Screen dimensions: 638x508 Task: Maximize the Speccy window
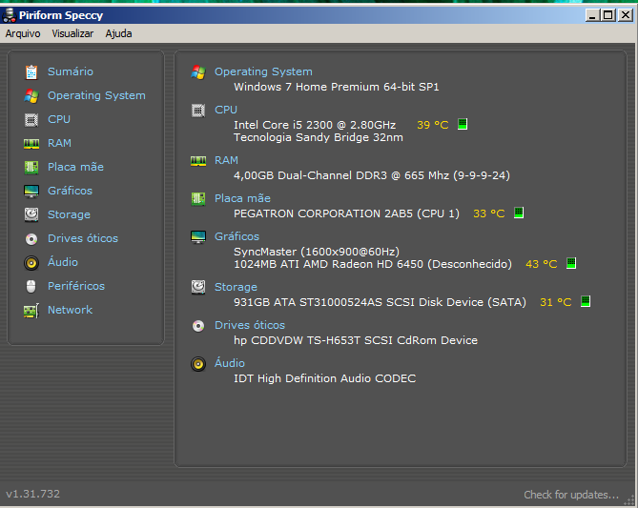(608, 15)
